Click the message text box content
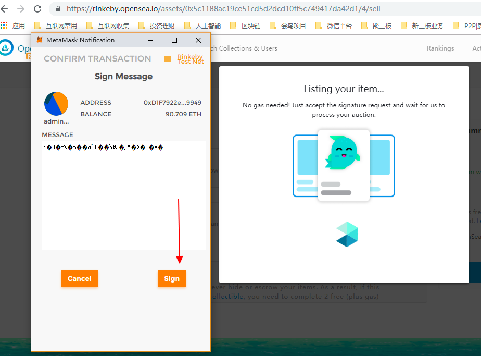Screen dimensions: 481x356 (x=123, y=195)
